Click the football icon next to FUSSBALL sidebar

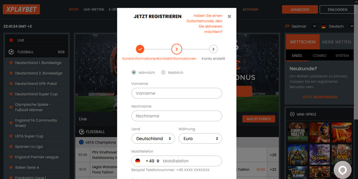[x=11, y=52]
